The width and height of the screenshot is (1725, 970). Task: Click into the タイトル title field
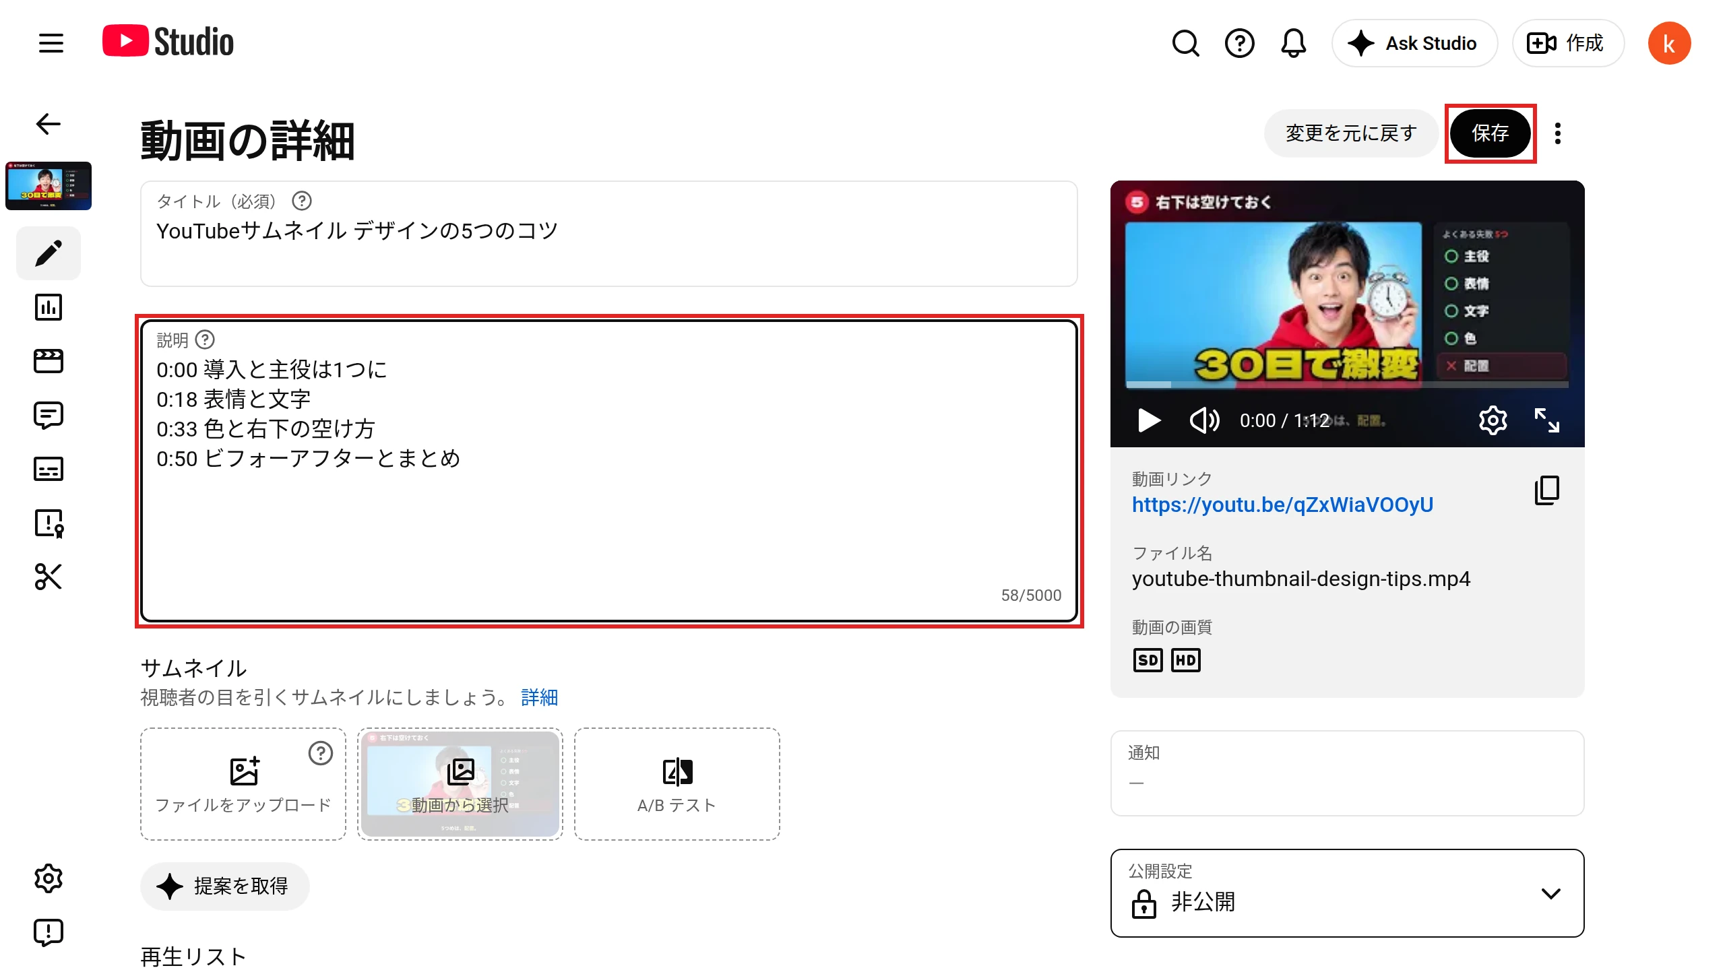[609, 234]
